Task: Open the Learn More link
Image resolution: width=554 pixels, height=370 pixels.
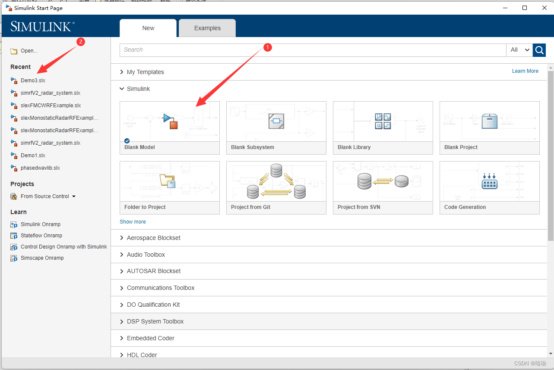Action: 525,71
